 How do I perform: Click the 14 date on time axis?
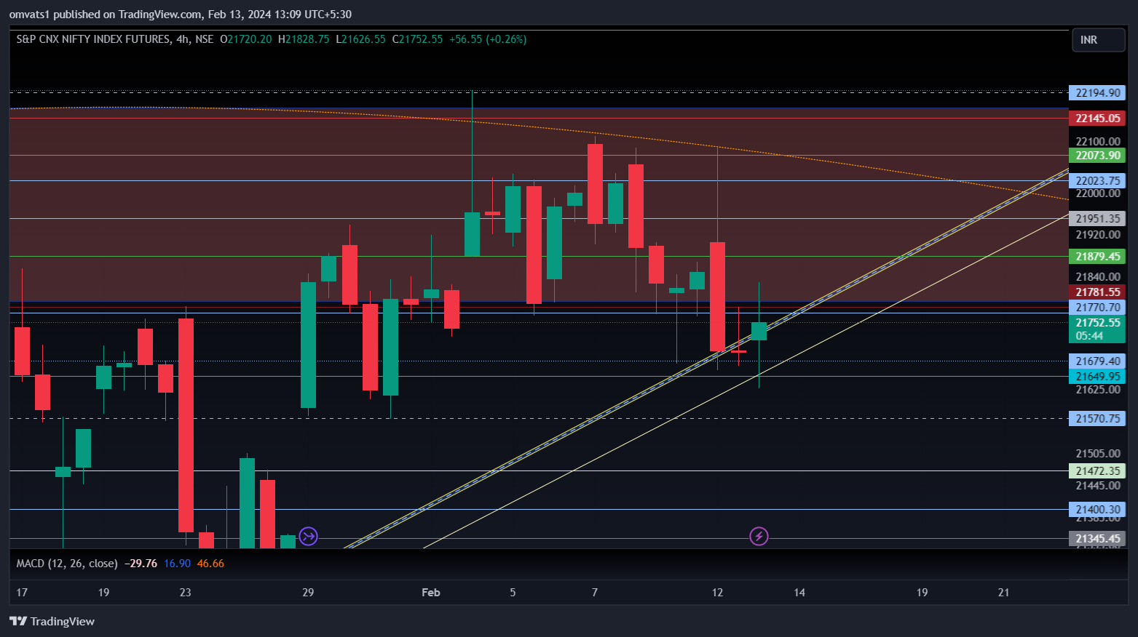point(799,593)
